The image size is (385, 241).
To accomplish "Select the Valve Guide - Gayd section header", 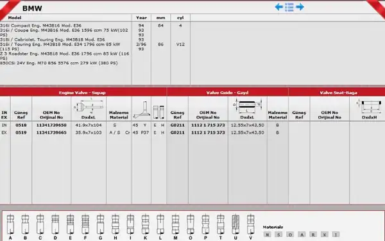I will tap(227, 92).
